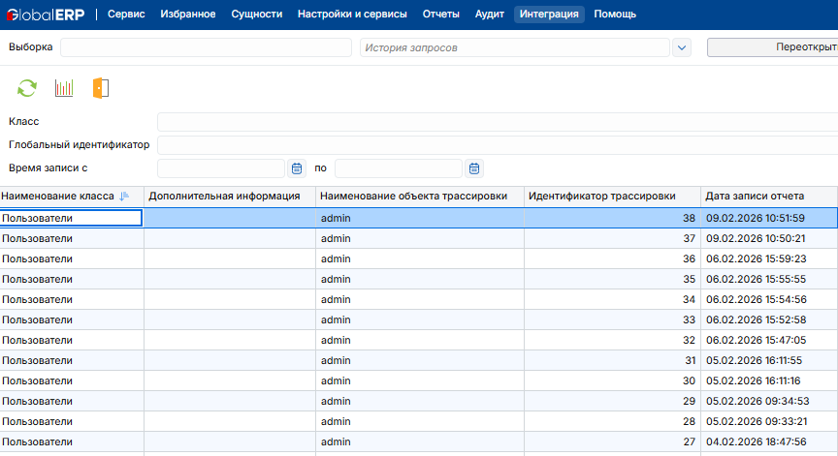This screenshot has height=456, width=838.
Task: Click the orange exit door icon
Action: coord(101,88)
